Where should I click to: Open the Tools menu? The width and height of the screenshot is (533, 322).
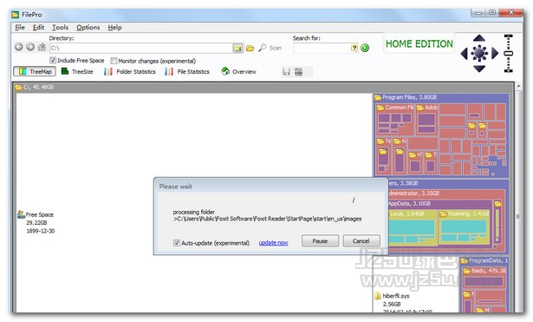[60, 28]
